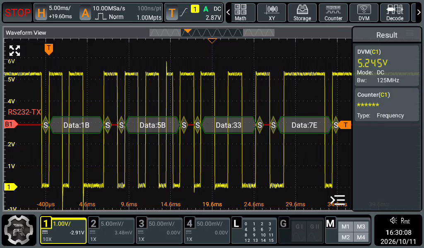Open Trigger settings (T)
This screenshot has height=248, width=424.
[172, 13]
